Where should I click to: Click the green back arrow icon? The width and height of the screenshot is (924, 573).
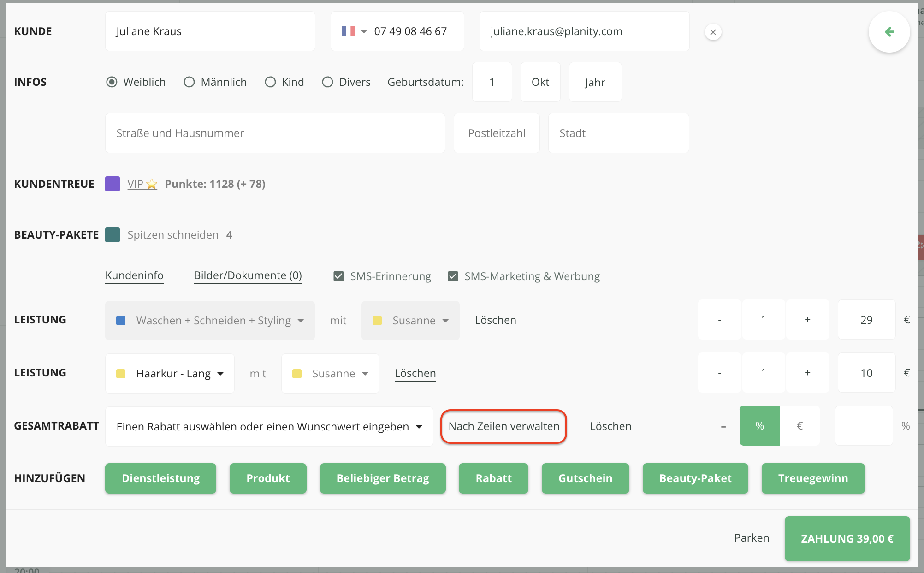[x=889, y=32]
